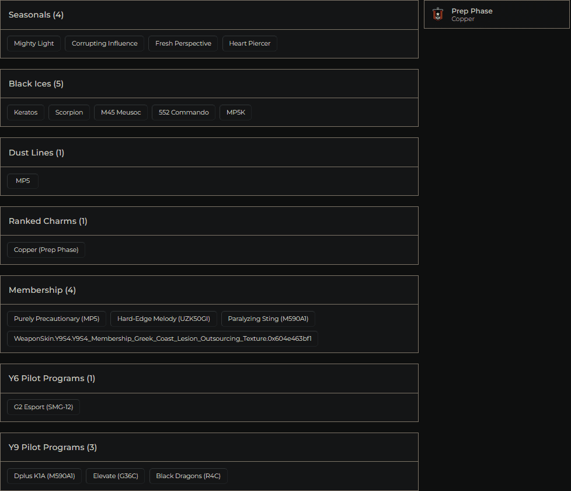Viewport: 571px width, 491px height.
Task: Click the Keratos Black Ice tag
Action: click(26, 113)
